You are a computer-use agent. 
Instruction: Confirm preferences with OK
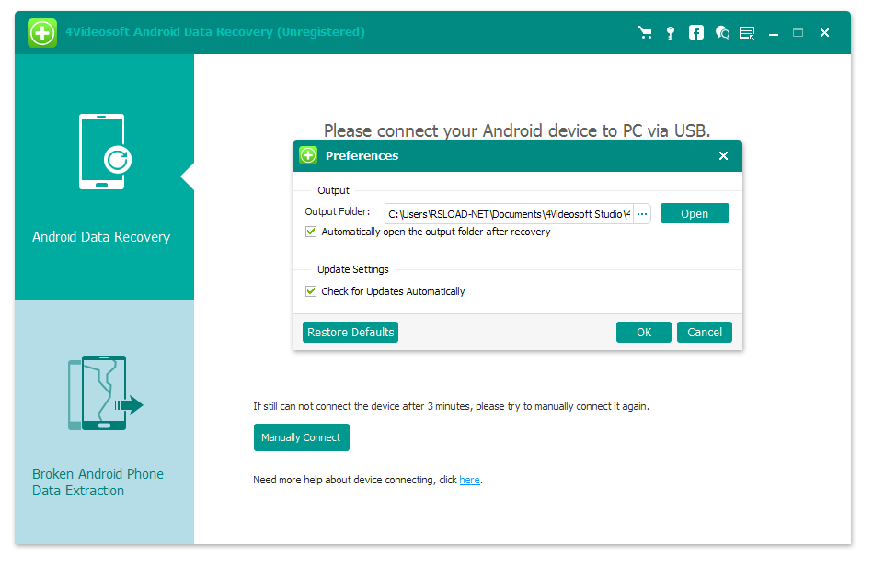643,332
